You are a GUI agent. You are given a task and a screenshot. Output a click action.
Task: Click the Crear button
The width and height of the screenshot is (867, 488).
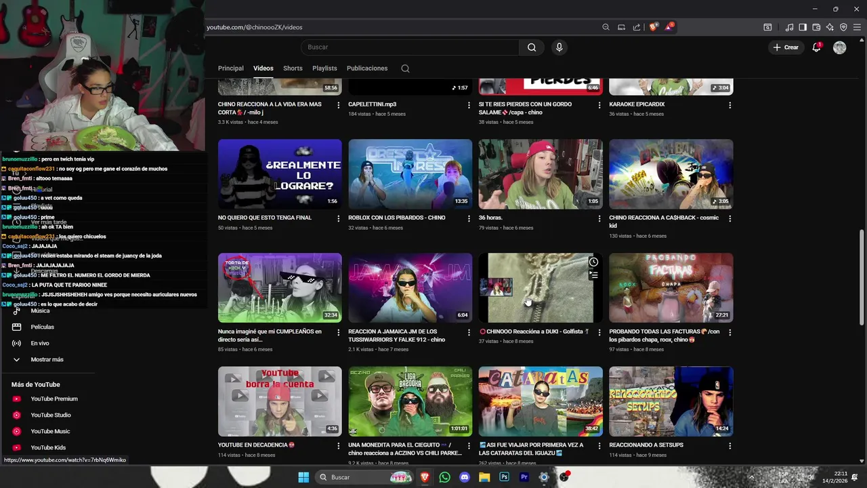(786, 47)
